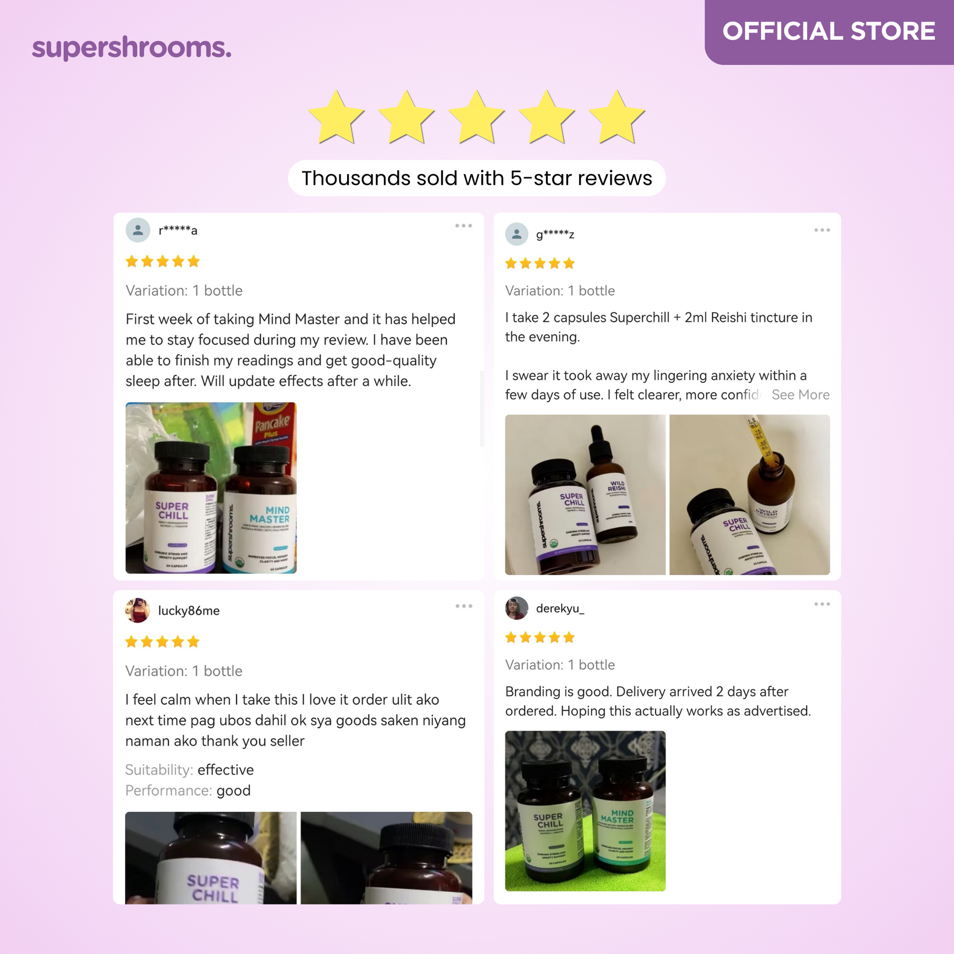Click the Thousands sold with 5-star reviews pill
The height and width of the screenshot is (954, 954).
(477, 178)
